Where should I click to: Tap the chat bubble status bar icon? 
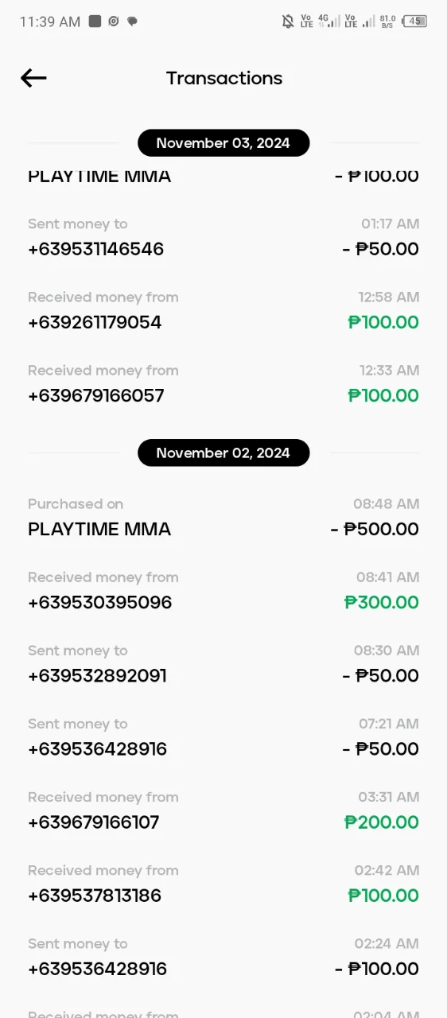click(x=132, y=21)
